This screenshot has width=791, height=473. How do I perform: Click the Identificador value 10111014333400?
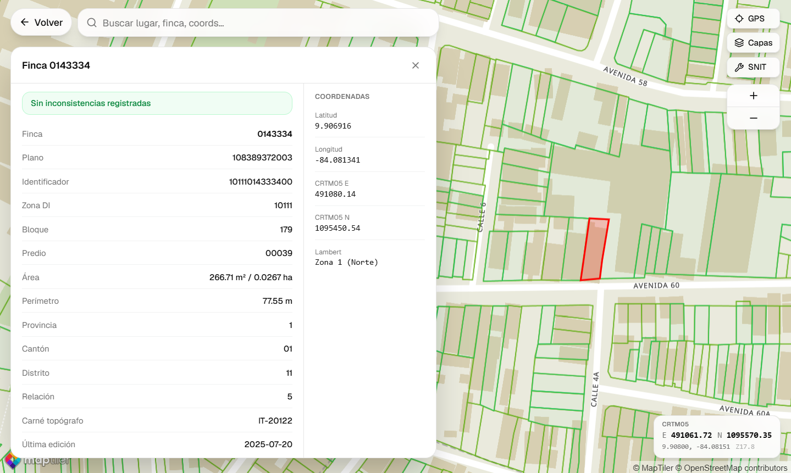point(261,182)
